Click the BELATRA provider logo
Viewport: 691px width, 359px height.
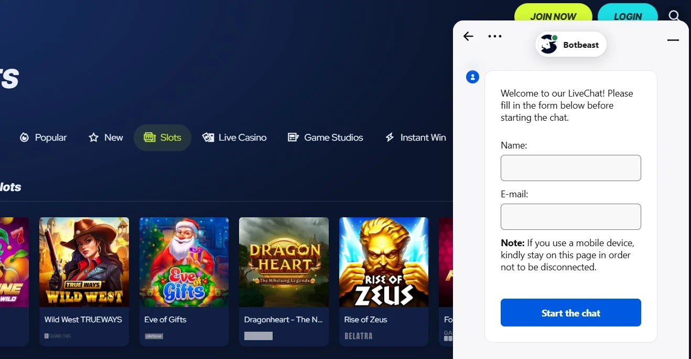pyautogui.click(x=358, y=336)
